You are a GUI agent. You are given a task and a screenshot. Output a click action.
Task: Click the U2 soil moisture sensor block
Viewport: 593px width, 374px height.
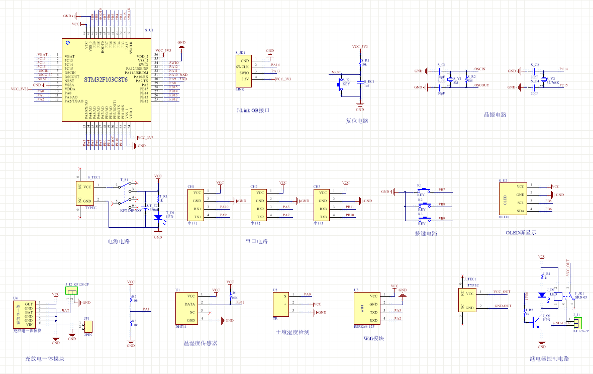click(x=281, y=305)
